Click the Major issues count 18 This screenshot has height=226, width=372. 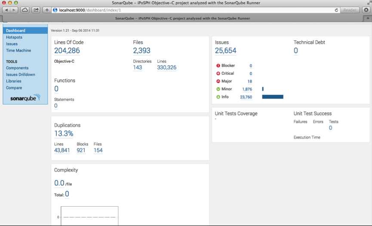click(249, 81)
